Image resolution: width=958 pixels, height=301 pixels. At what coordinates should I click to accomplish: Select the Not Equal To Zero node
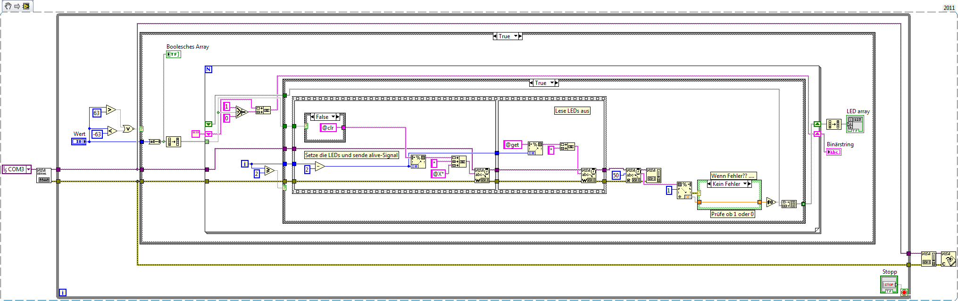771,202
